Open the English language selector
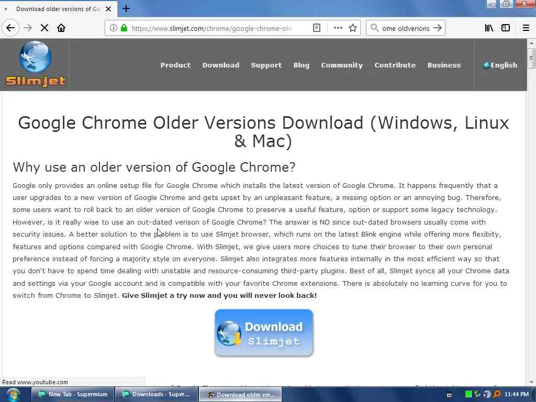 click(x=500, y=65)
